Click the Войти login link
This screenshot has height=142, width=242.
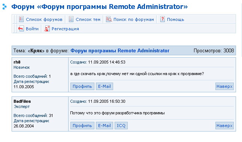click(x=32, y=29)
